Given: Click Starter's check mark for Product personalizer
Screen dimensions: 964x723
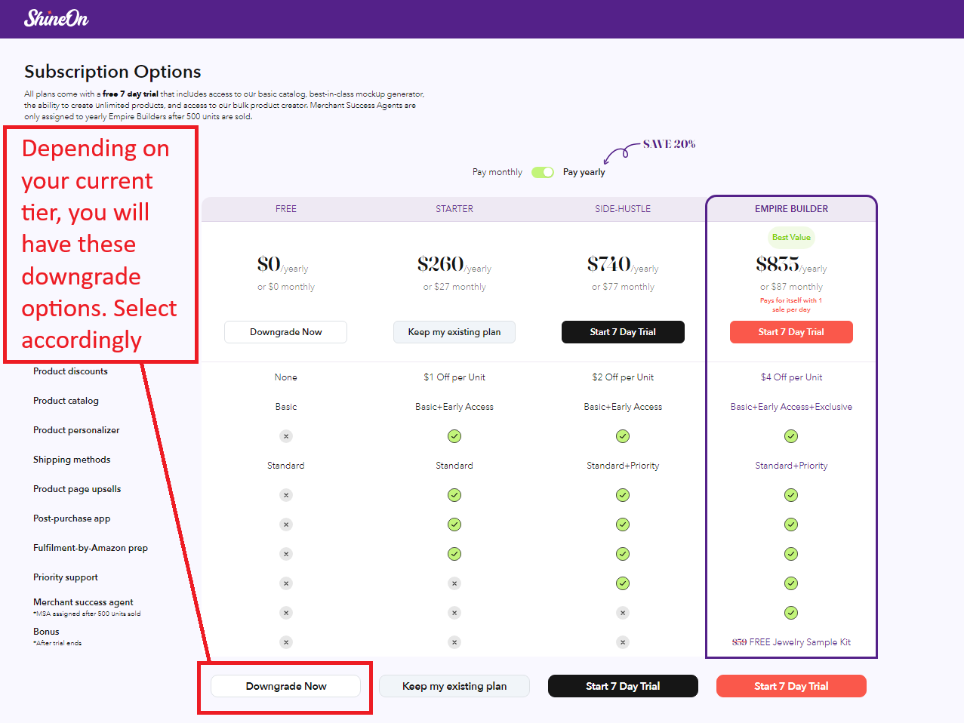Looking at the screenshot, I should pyautogui.click(x=454, y=436).
